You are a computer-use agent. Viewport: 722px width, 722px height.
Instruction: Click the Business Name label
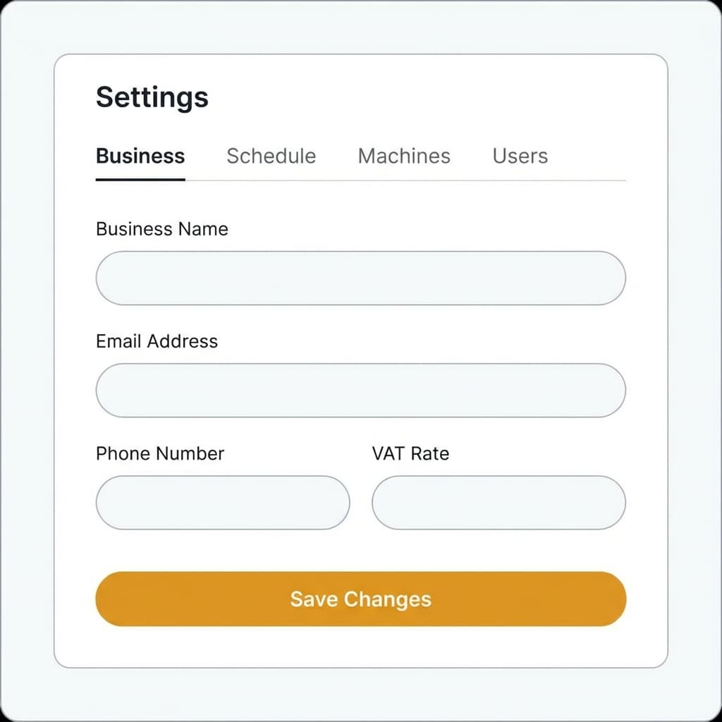(161, 229)
